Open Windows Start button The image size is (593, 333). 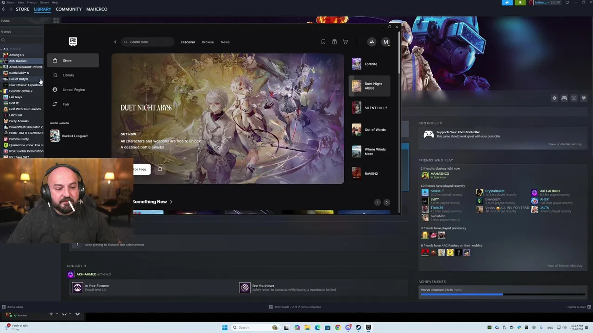point(225,327)
